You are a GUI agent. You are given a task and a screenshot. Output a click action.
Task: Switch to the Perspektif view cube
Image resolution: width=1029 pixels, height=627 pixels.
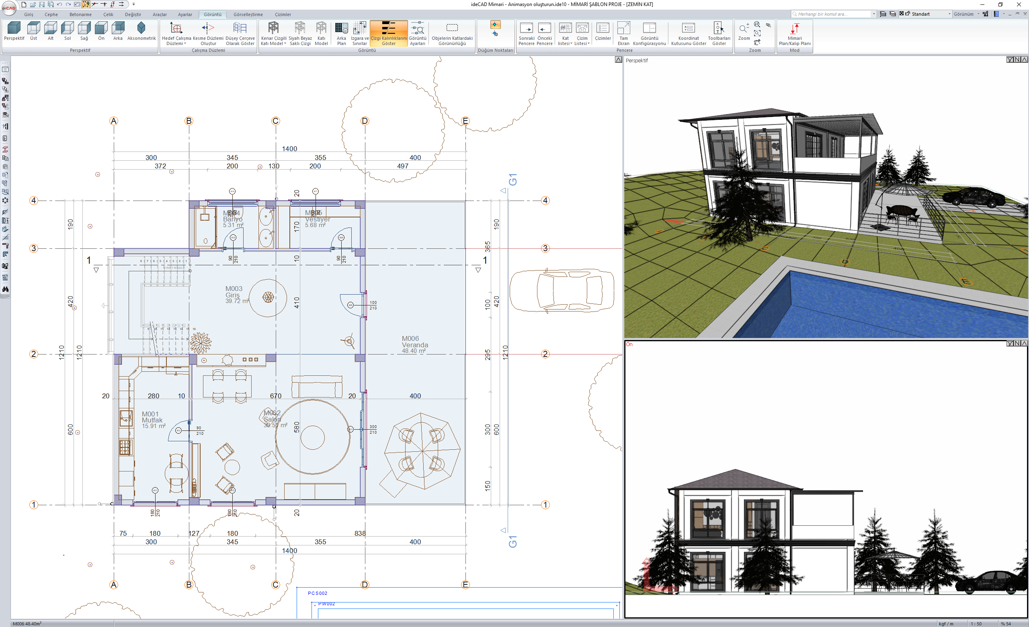(x=14, y=29)
